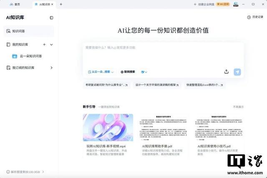Add a new knowledge base with plus icon
This screenshot has width=267, height=178.
pyautogui.click(x=44, y=45)
